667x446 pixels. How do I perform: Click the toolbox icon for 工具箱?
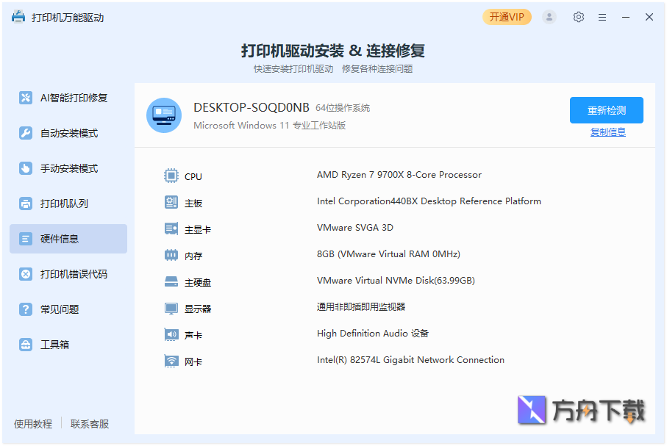click(26, 345)
